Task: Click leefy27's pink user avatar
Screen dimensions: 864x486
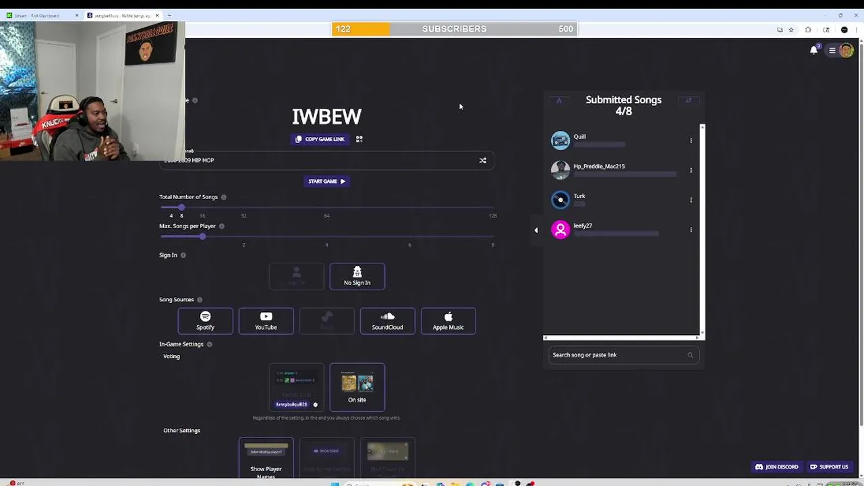Action: click(560, 230)
